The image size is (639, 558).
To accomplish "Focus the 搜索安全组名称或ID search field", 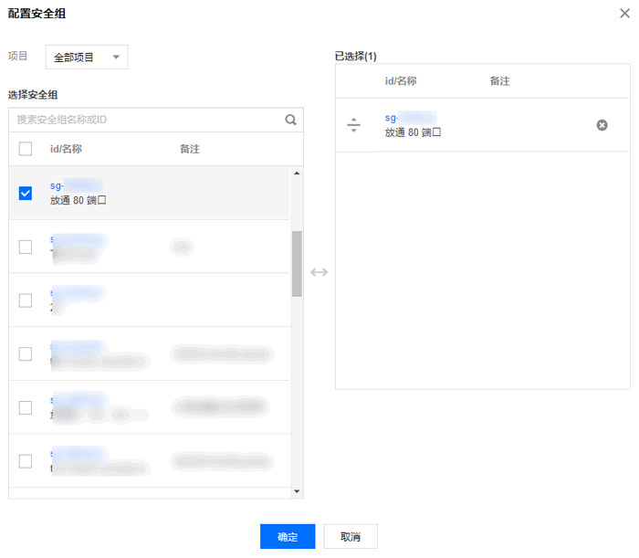I will click(x=146, y=120).
